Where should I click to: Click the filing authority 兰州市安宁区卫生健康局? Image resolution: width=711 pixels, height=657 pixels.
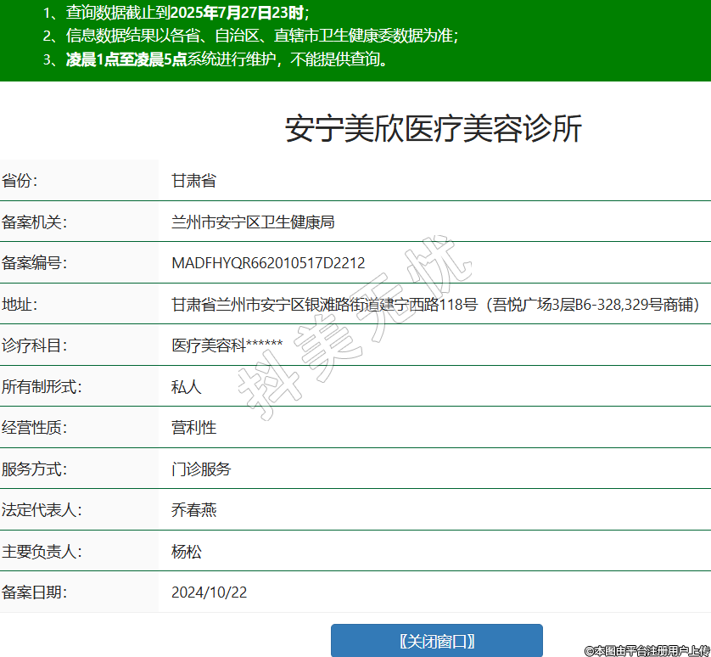point(253,222)
